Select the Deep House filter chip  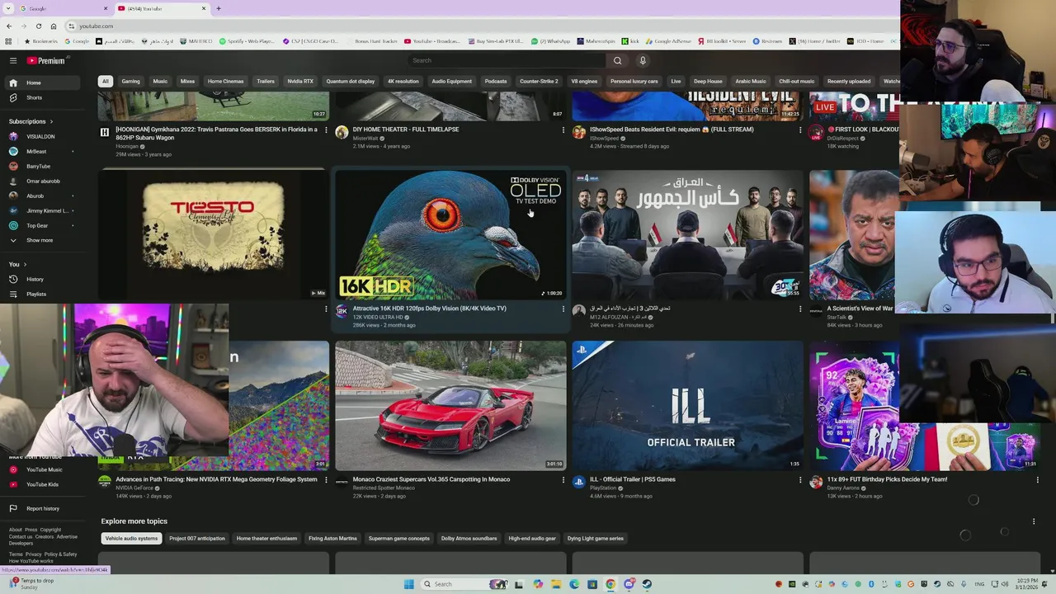[708, 81]
